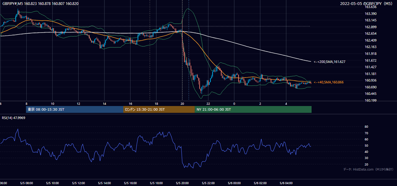Click price axis value 163.145
The width and height of the screenshot is (397, 186).
[370, 20]
